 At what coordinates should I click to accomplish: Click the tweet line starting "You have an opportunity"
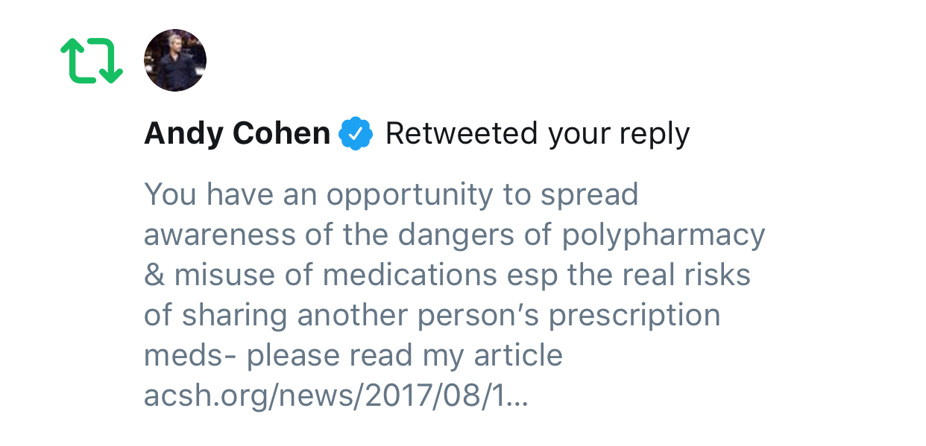(x=391, y=195)
